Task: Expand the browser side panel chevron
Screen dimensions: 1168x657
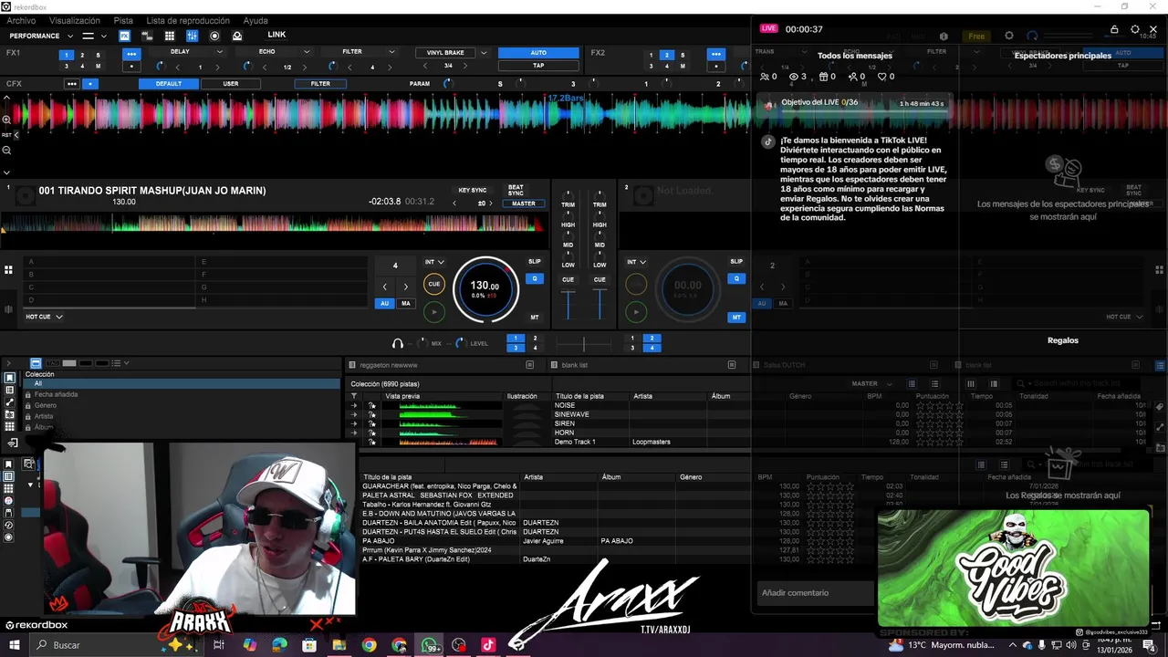Action: point(9,363)
